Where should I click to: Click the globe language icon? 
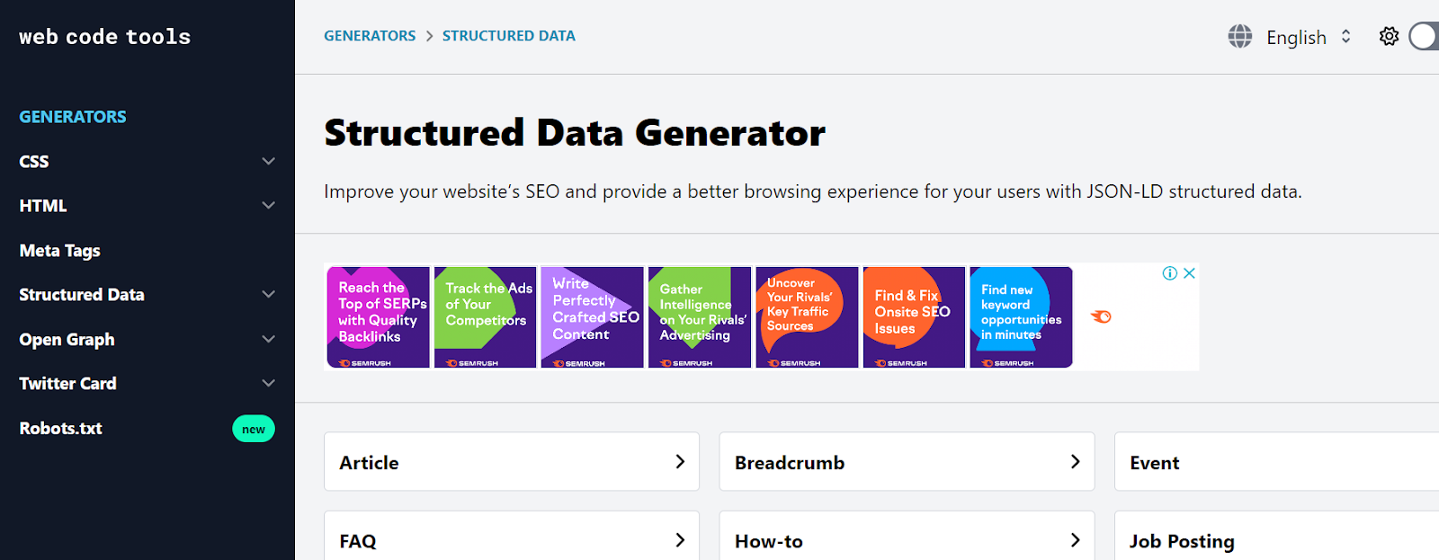1240,37
